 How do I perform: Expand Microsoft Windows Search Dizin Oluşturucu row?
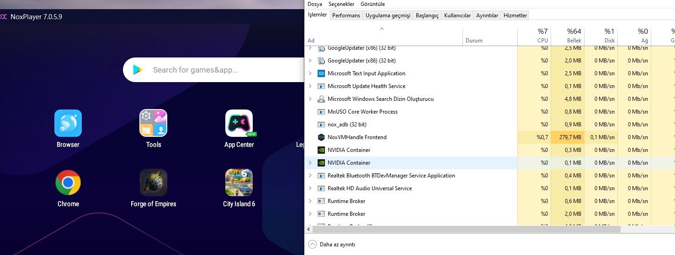310,99
